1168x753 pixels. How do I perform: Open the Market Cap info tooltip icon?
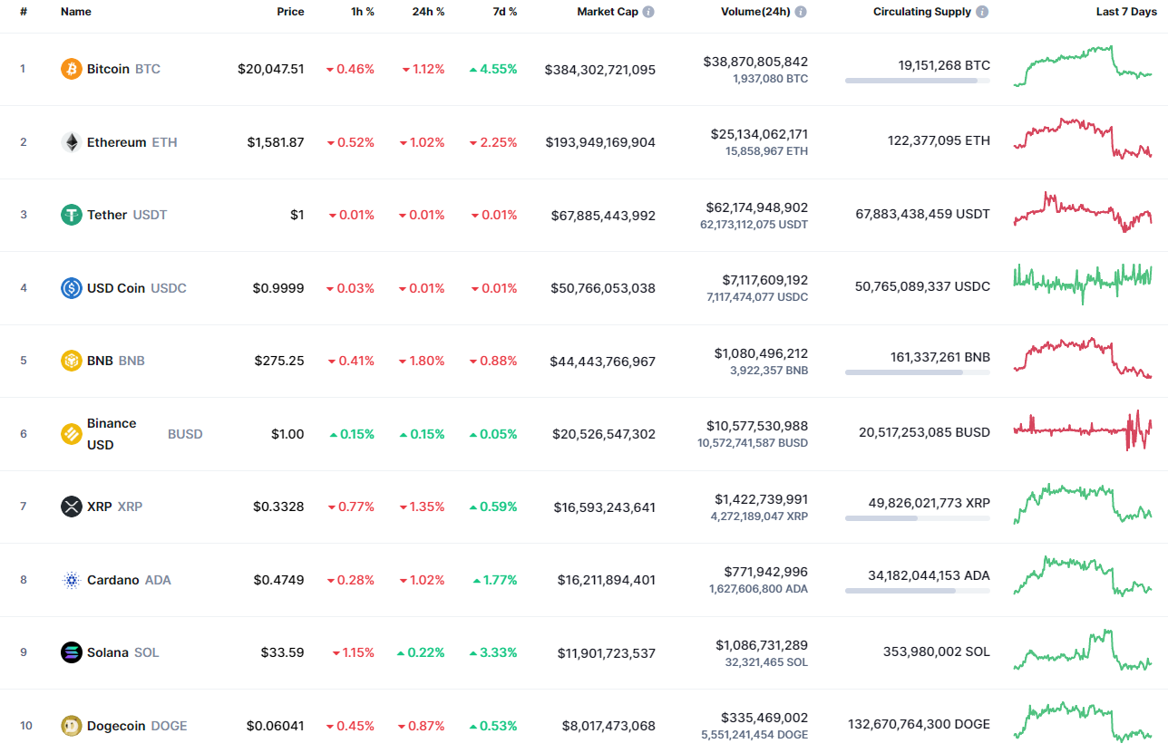coord(648,12)
